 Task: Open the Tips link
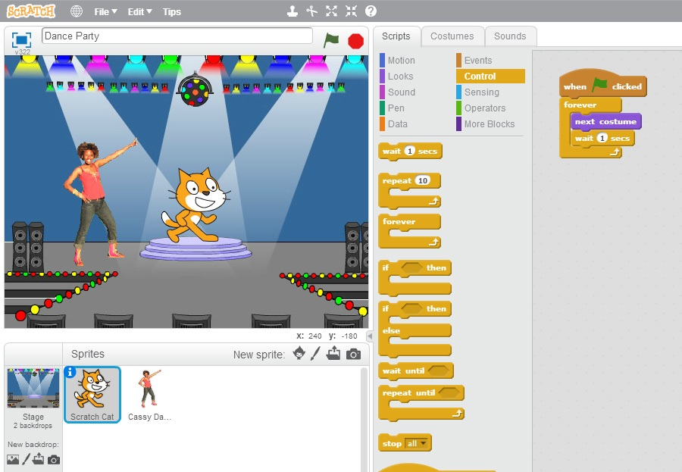point(172,11)
